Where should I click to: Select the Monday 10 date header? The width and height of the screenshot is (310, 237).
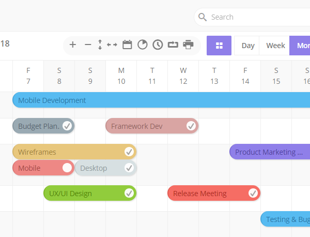(x=121, y=76)
